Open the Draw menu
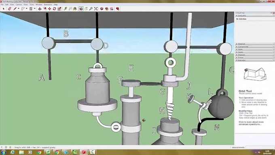Image resolution: width=275 pixels, height=155 pixels. click(25, 4)
